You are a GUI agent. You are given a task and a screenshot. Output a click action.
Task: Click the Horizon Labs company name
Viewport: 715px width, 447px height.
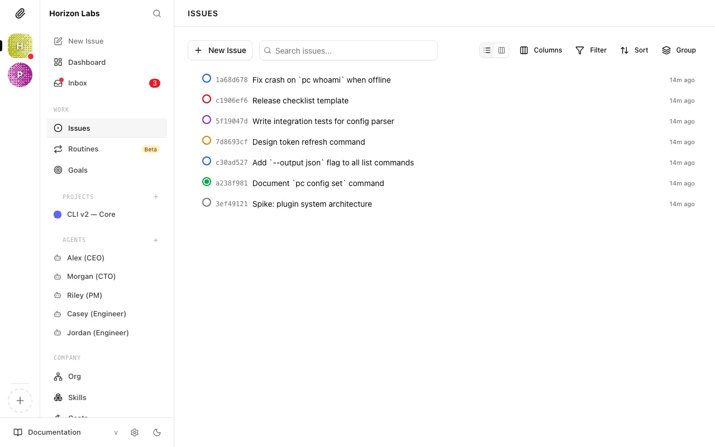tap(74, 13)
